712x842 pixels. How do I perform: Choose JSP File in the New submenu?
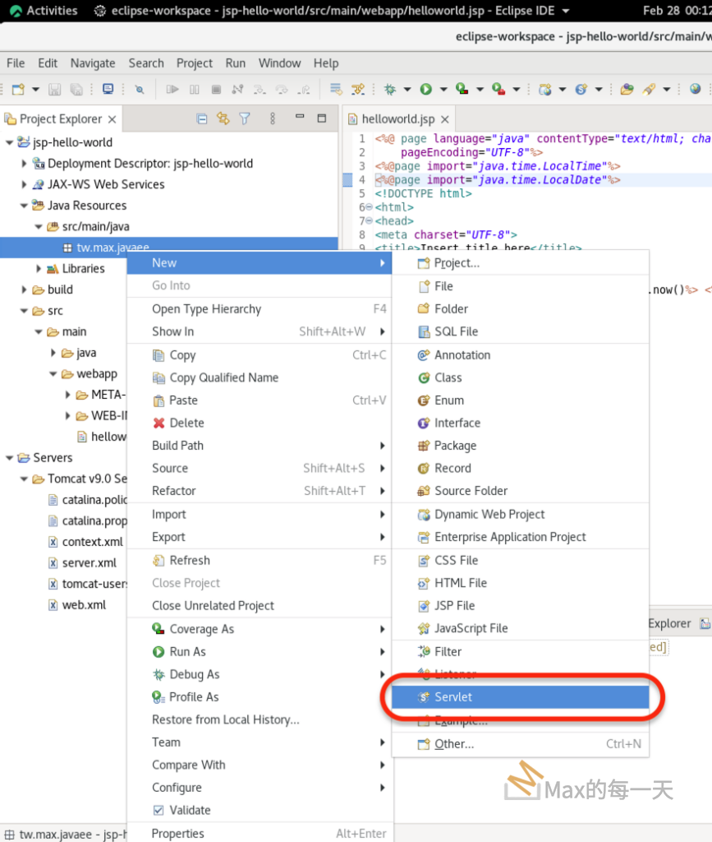point(454,605)
